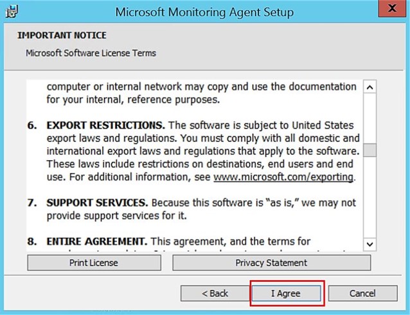410x315 pixels.
Task: Close the Microsoft Monitoring Agent Setup window
Action: click(392, 8)
